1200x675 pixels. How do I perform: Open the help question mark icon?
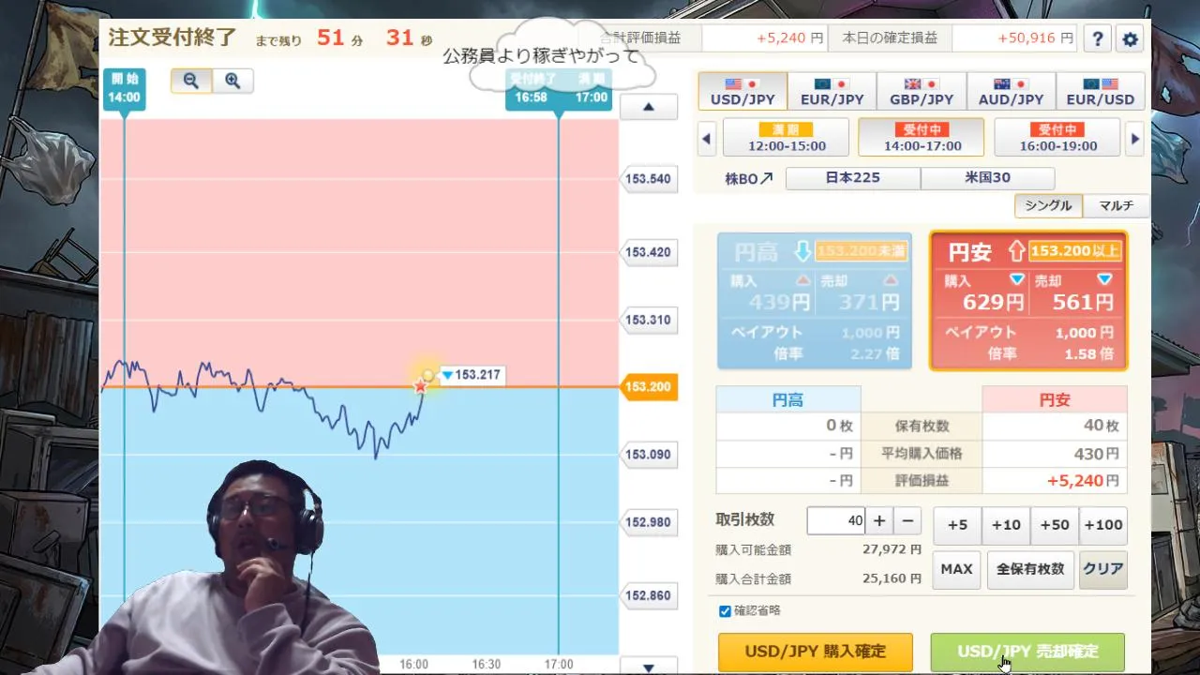click(1098, 39)
